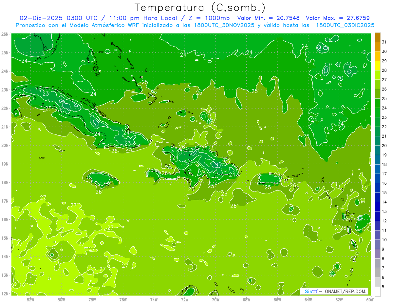Click the yellow segment between 28 and 29
Viewport: 393px width, 304px height.
(378, 66)
